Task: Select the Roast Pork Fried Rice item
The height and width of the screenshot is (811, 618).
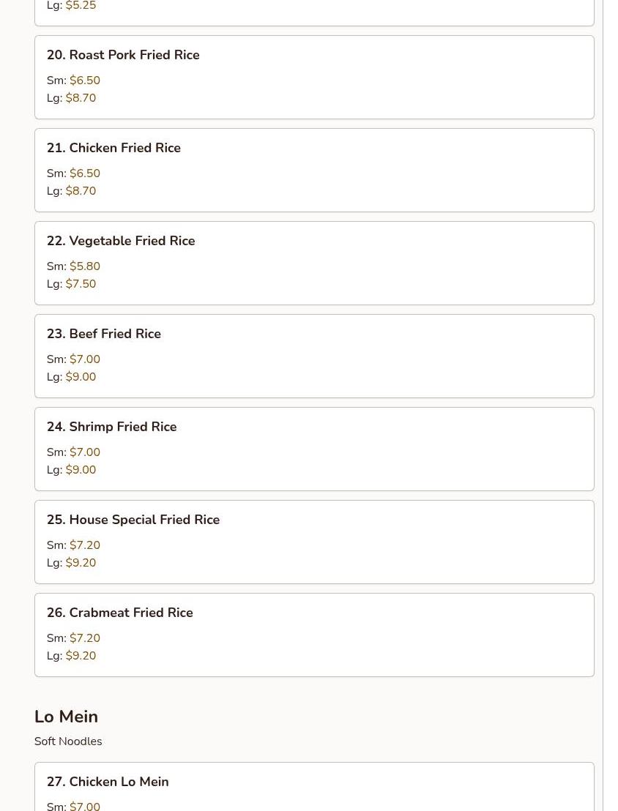Action: pyautogui.click(x=314, y=77)
